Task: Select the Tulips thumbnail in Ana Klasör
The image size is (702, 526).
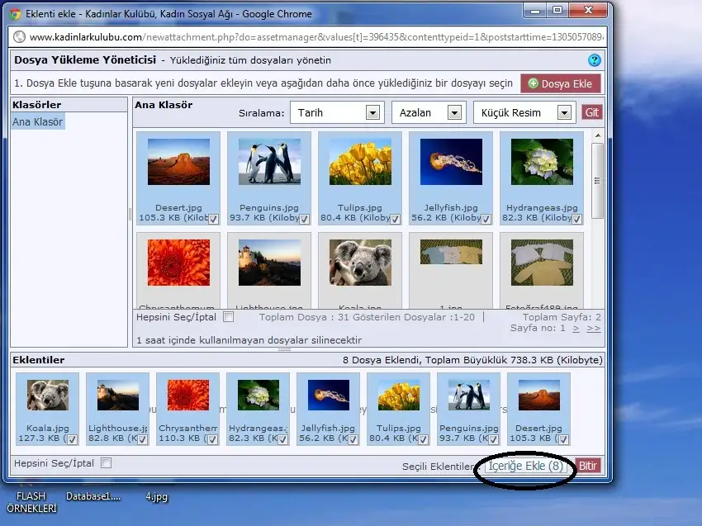Action: (360, 162)
